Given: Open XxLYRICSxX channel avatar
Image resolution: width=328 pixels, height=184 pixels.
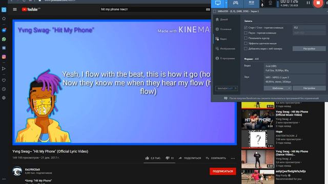Looking at the screenshot, I should click(17, 171).
